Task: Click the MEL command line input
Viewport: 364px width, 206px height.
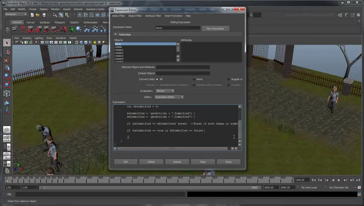Action: [100, 194]
